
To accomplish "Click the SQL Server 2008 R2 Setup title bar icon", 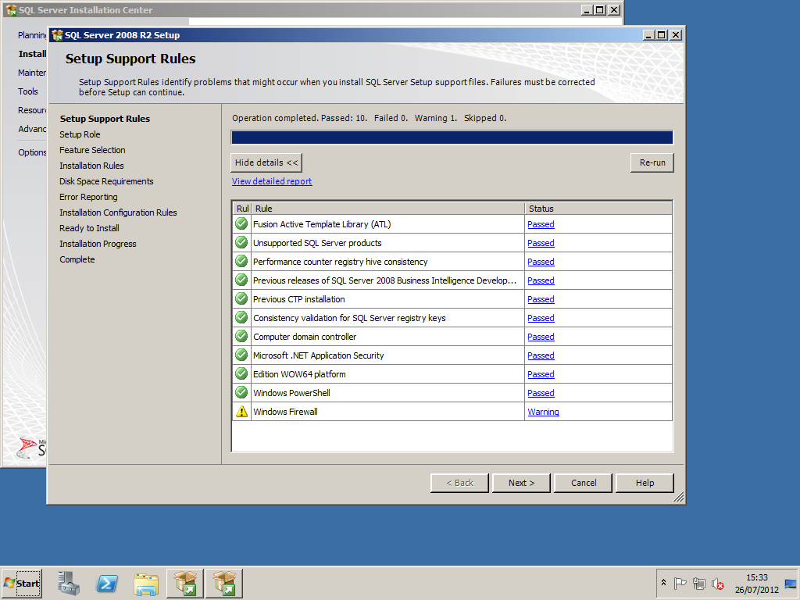I will coord(57,35).
